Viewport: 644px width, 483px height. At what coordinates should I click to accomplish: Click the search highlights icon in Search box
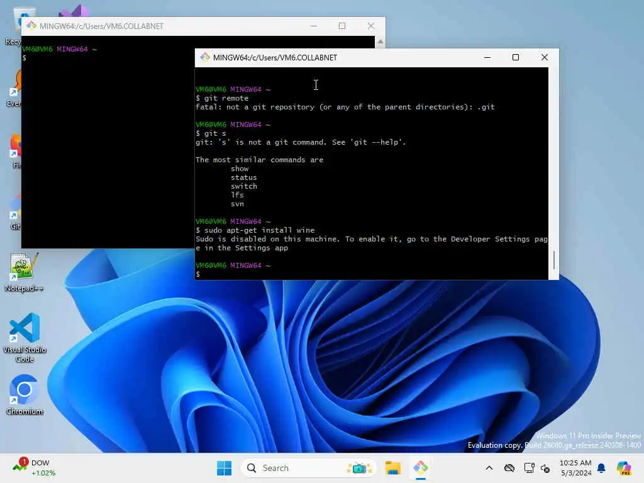pyautogui.click(x=359, y=468)
